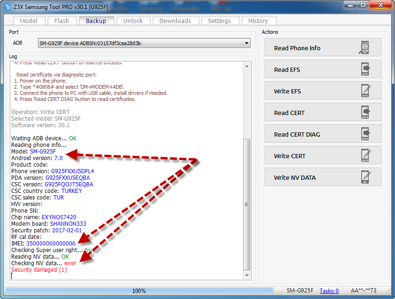
Task: Click the Read CERT DIAG button label
Action: pyautogui.click(x=297, y=135)
